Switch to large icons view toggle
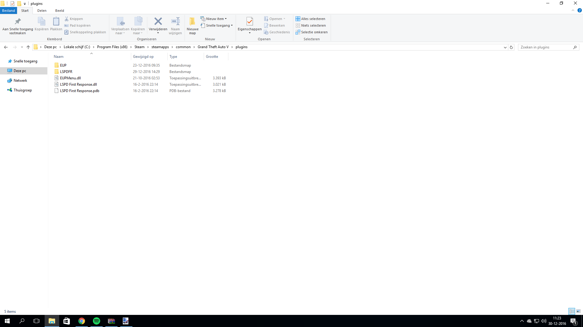This screenshot has height=327, width=583. 578,311
